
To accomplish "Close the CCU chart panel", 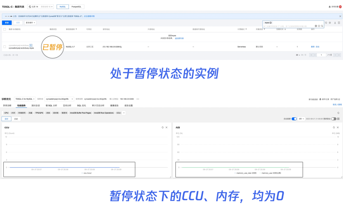I will [x=166, y=127].
